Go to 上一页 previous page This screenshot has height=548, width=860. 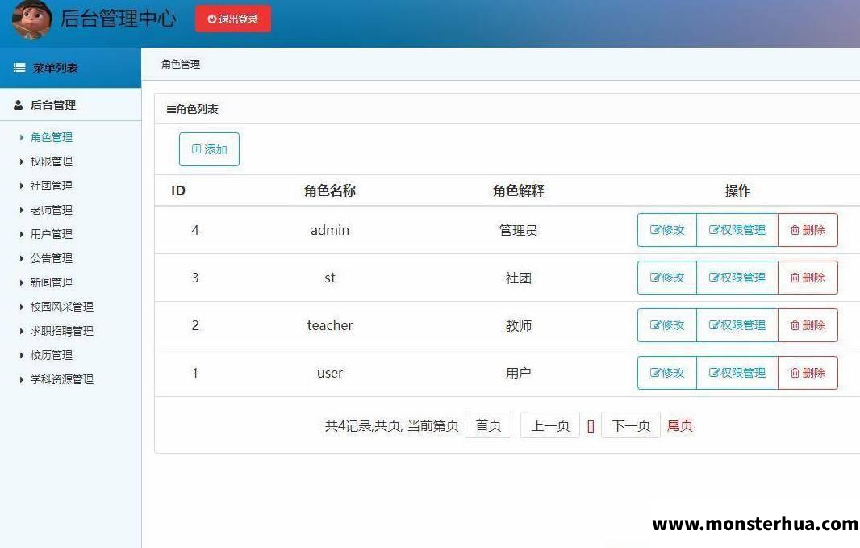pos(550,425)
